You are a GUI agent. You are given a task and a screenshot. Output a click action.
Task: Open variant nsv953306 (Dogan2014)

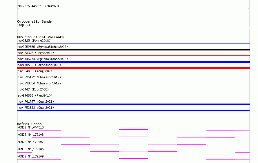[36, 53]
